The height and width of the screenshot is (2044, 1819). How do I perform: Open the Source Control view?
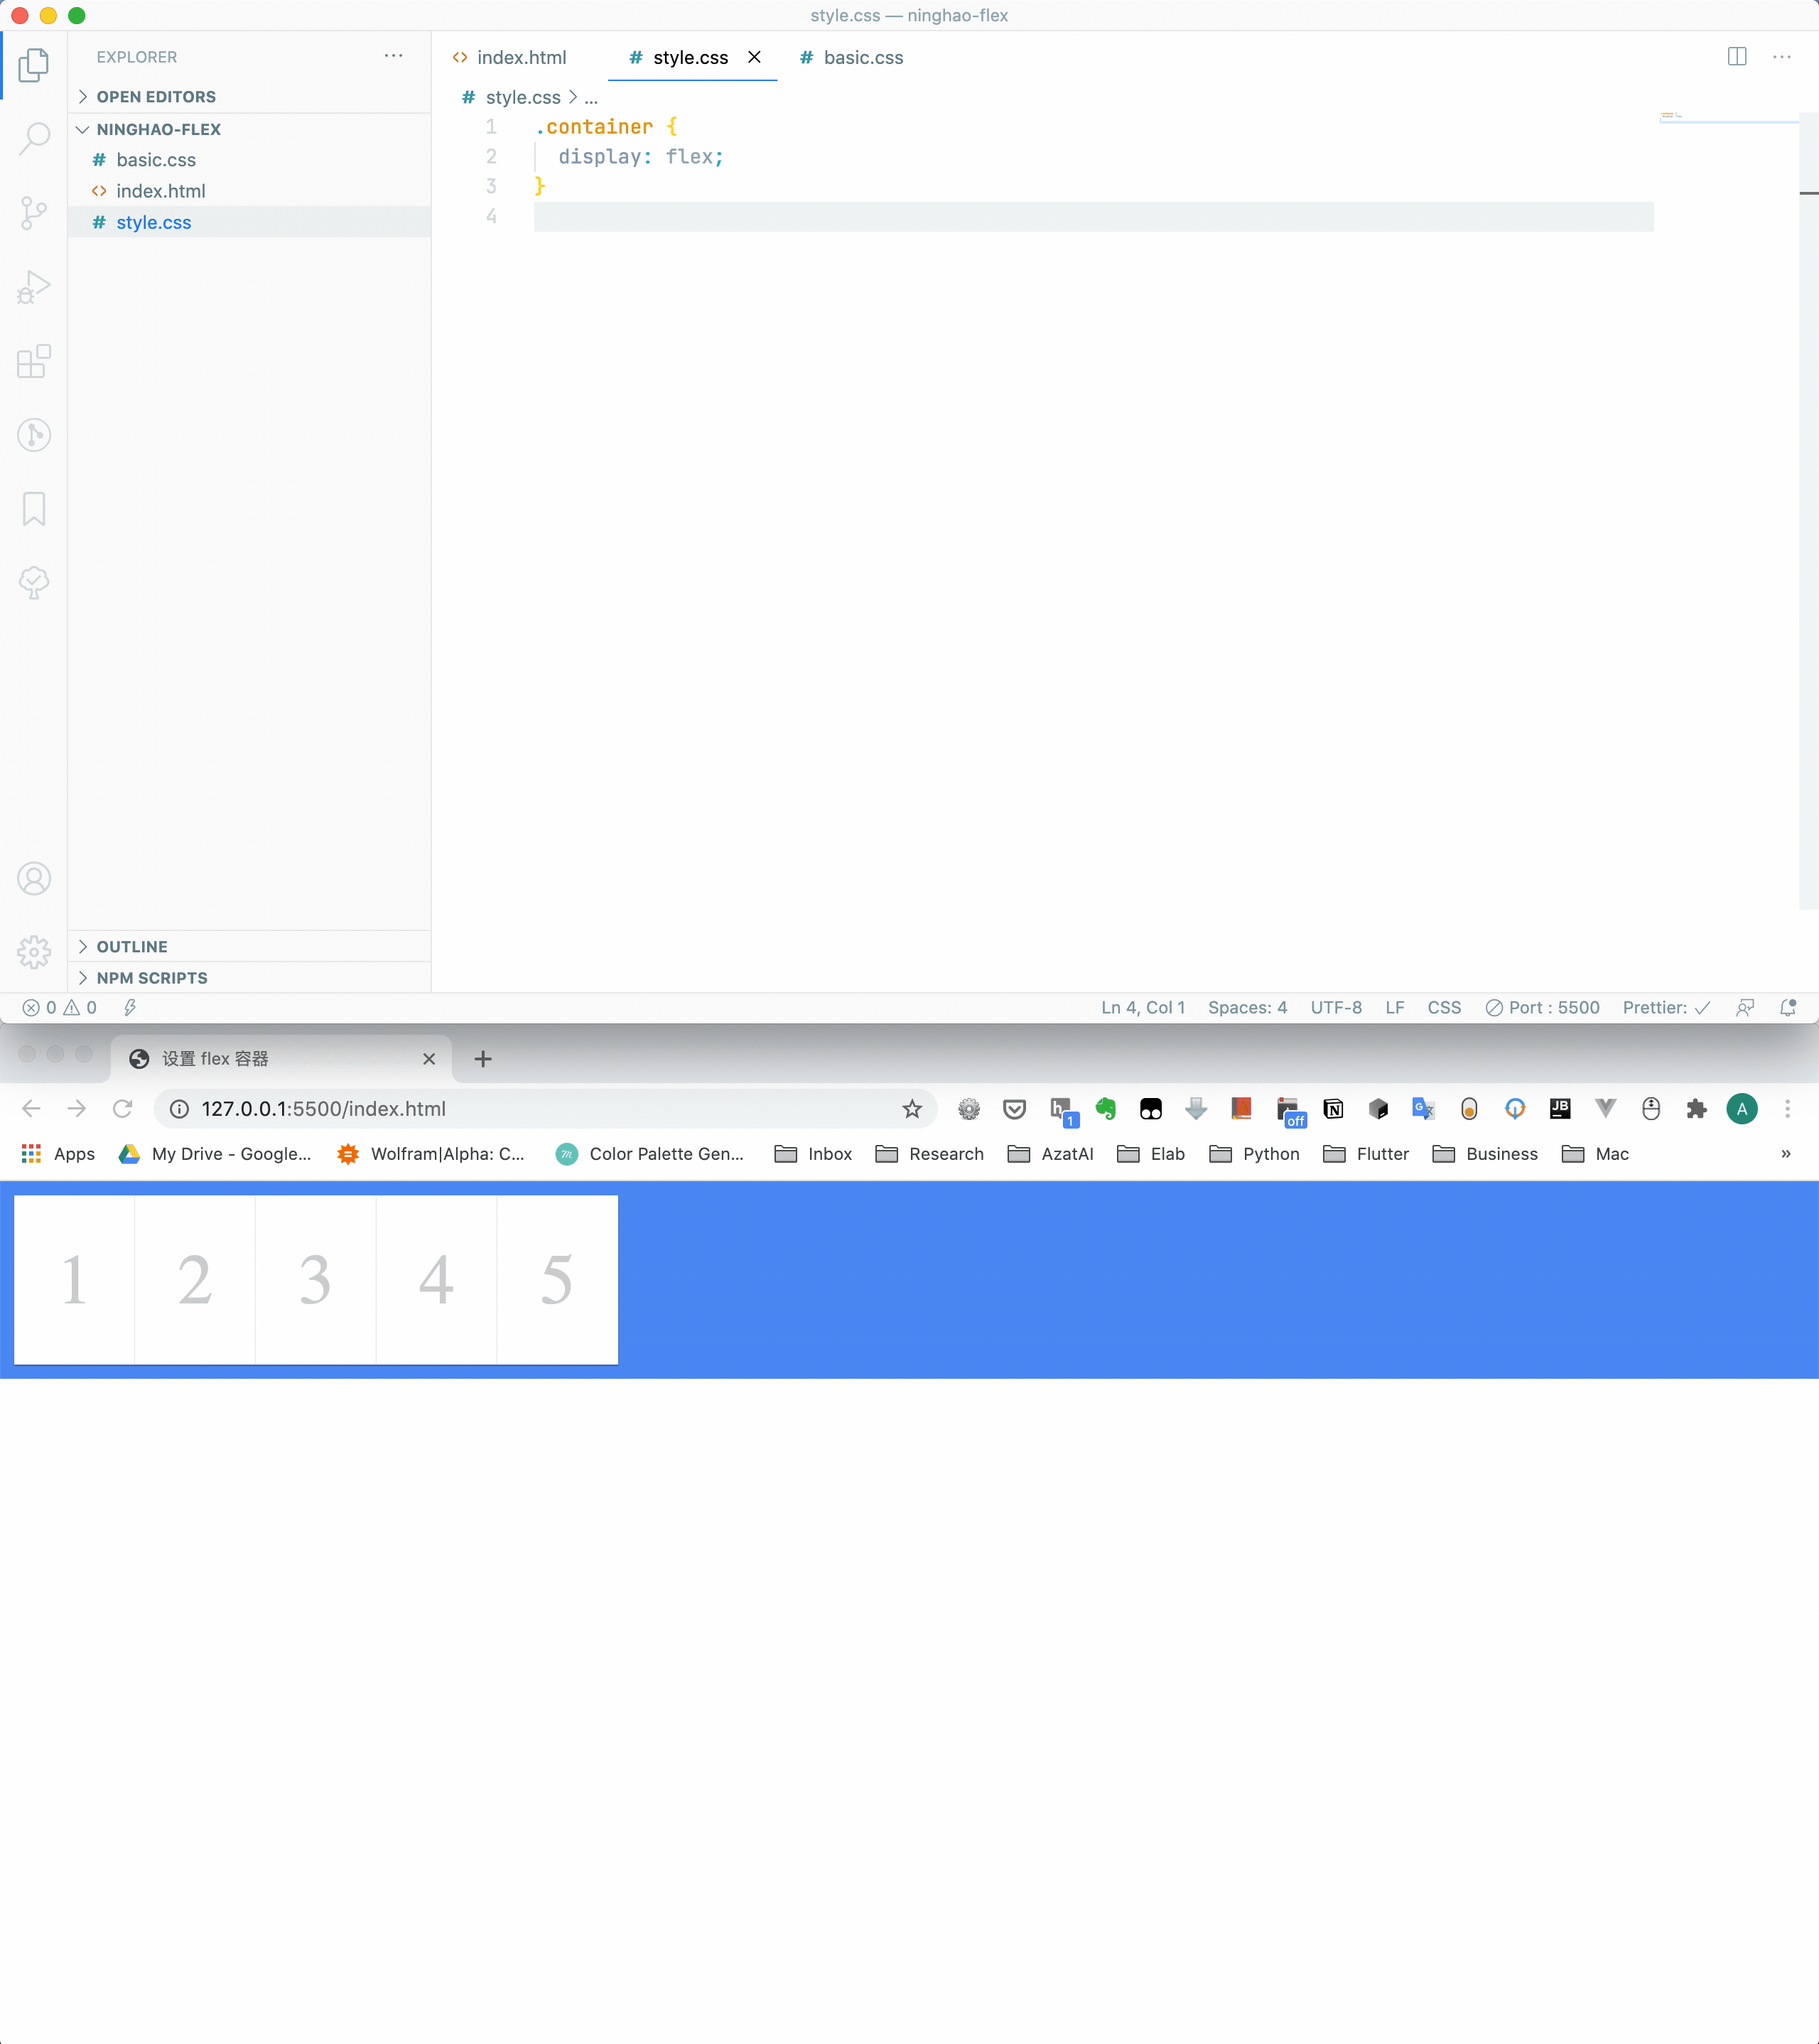click(34, 212)
